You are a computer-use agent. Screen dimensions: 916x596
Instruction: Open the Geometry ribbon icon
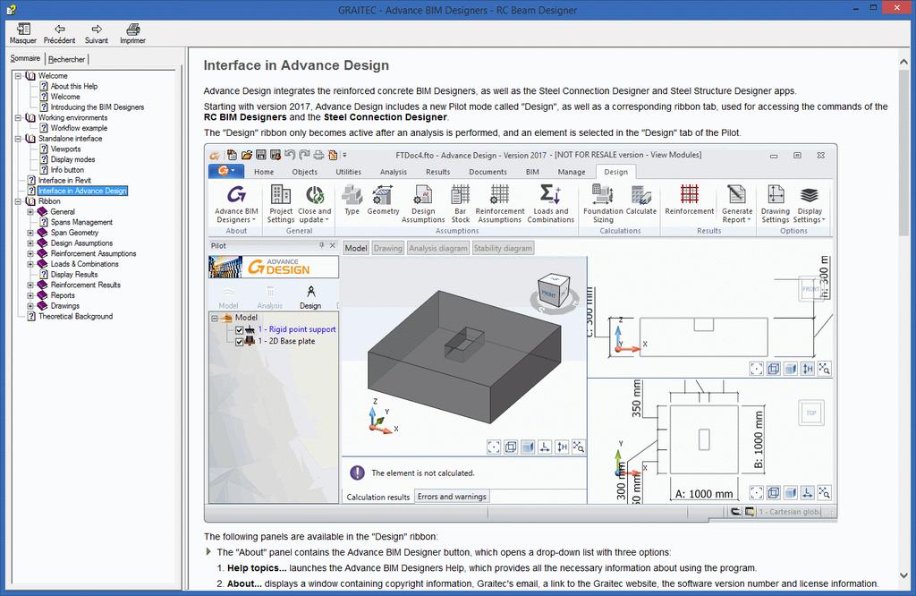383,194
